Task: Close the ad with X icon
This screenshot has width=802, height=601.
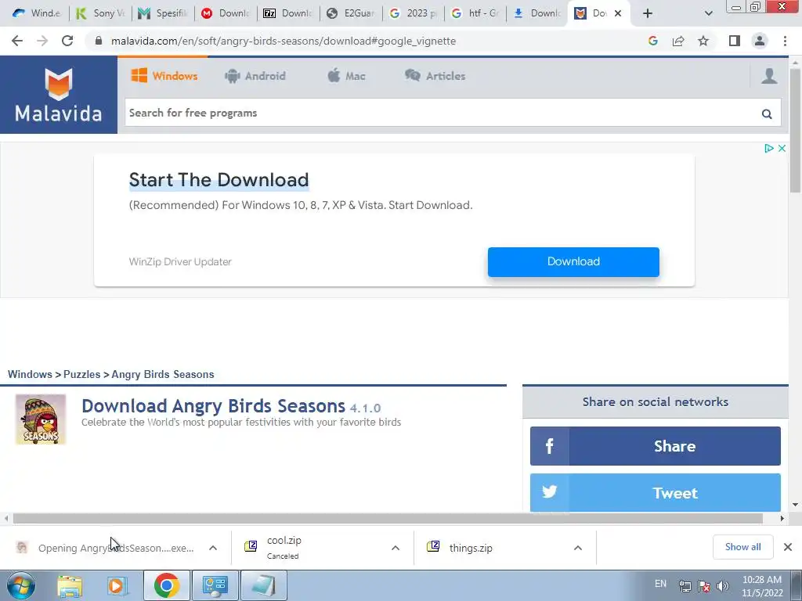Action: [782, 148]
